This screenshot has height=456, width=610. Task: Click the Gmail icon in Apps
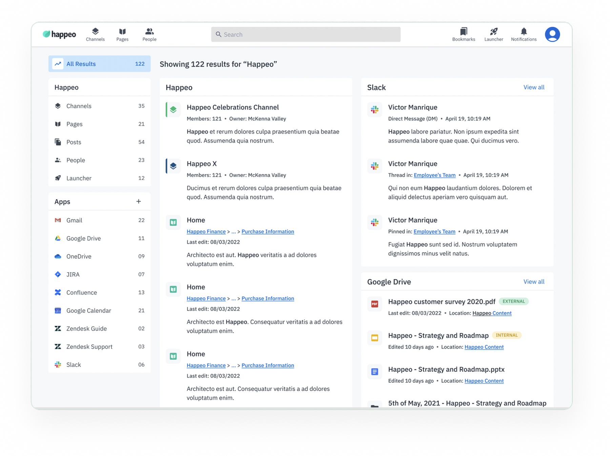coord(58,220)
